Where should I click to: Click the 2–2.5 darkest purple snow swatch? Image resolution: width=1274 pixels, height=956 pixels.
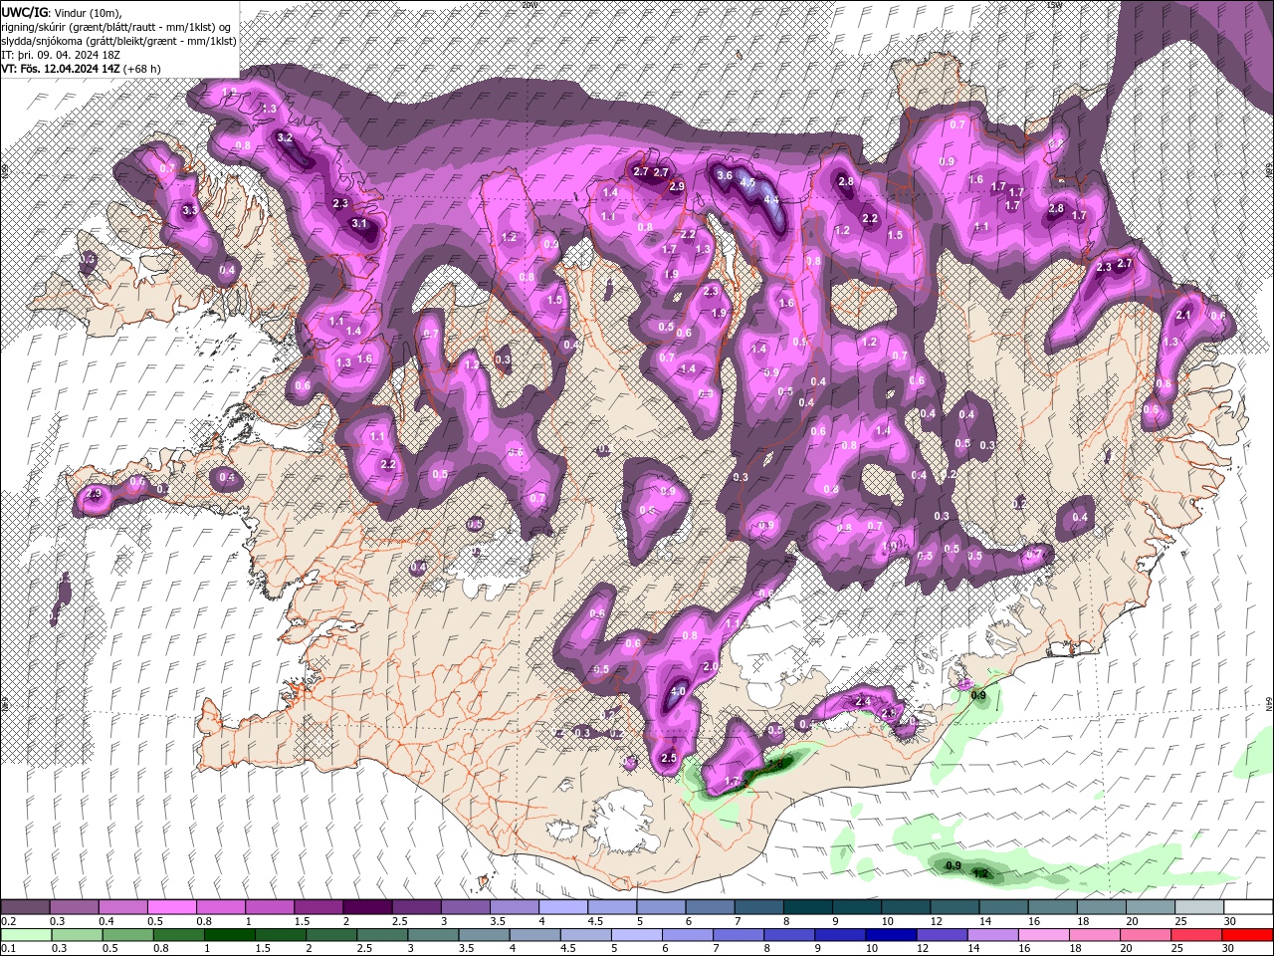[x=366, y=907]
